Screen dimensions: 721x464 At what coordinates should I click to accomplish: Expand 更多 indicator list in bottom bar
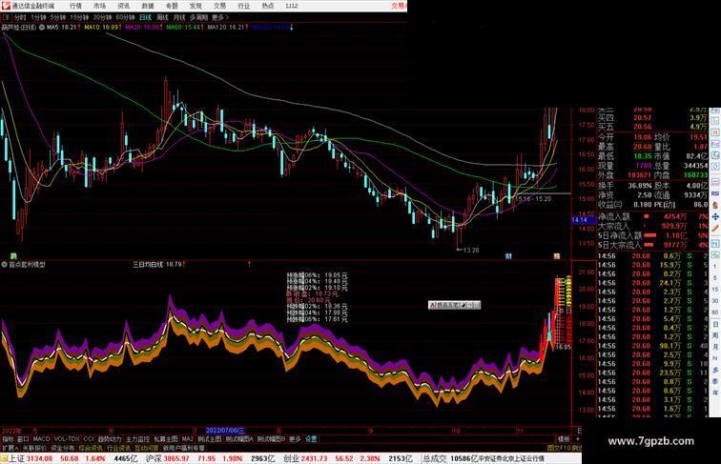tap(295, 438)
